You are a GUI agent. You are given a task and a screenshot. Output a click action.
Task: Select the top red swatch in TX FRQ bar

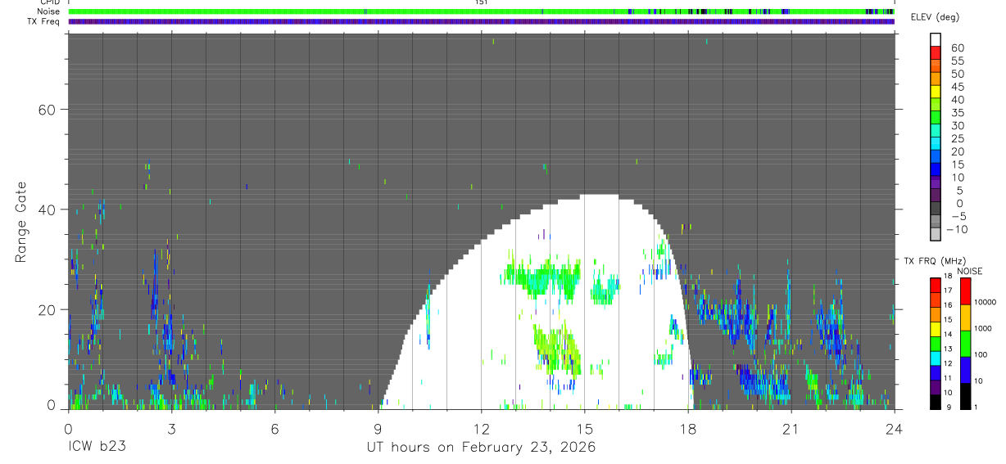(936, 285)
